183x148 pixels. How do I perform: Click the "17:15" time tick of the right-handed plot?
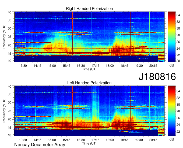95,66
